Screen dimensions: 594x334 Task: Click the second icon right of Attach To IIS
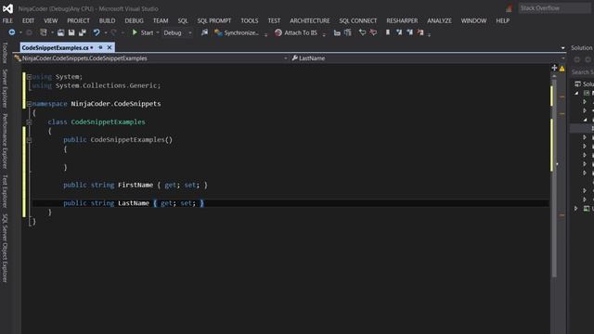[x=348, y=33]
